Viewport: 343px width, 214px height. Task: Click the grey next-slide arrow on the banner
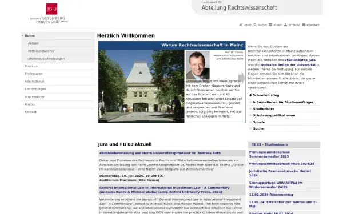point(241,78)
